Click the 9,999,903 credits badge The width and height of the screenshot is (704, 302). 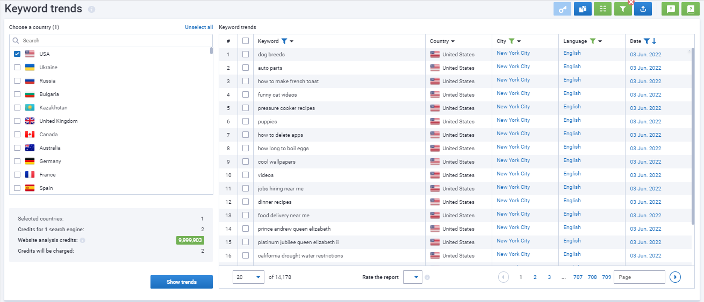[x=190, y=240]
